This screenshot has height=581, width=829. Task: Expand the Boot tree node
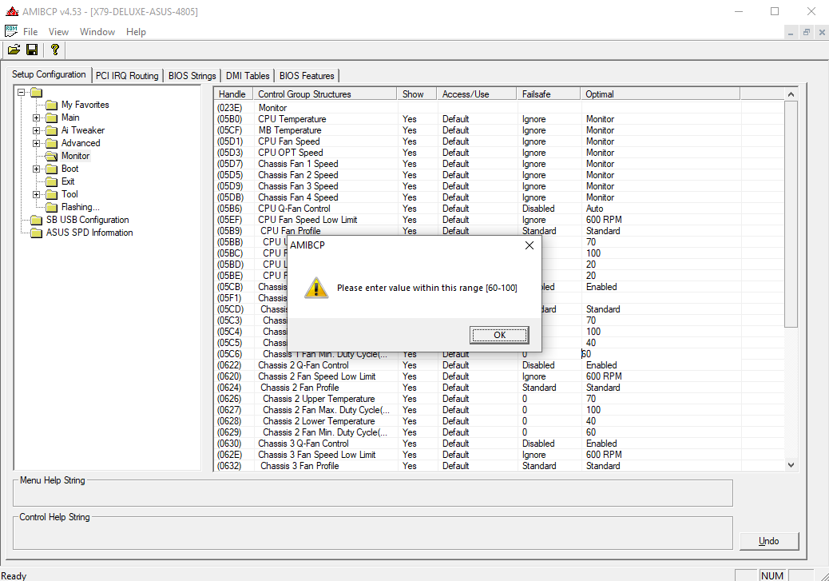coord(36,169)
